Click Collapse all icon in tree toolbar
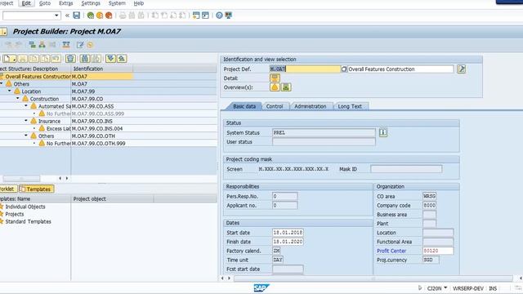The image size is (523, 294). click(122, 59)
